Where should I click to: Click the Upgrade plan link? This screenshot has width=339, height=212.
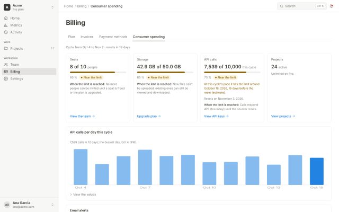(x=149, y=116)
